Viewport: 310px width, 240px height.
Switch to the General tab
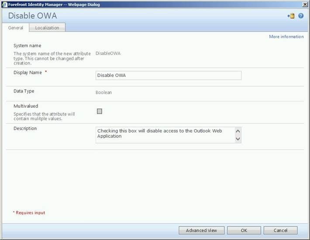pos(16,28)
